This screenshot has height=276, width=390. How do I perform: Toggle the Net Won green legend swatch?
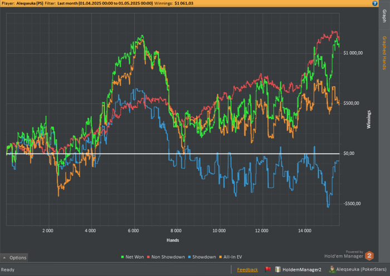(x=123, y=257)
